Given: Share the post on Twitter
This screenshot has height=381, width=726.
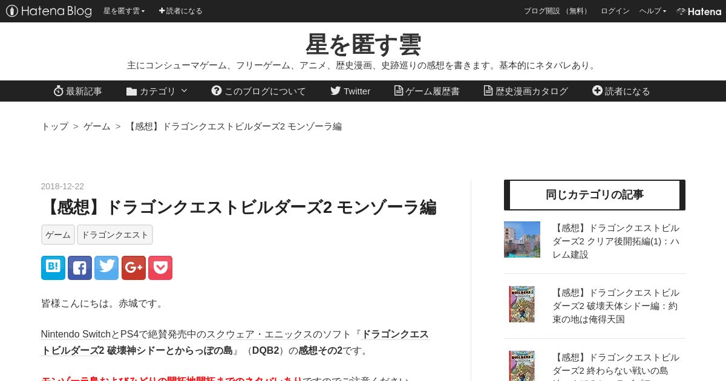Looking at the screenshot, I should click(x=106, y=268).
